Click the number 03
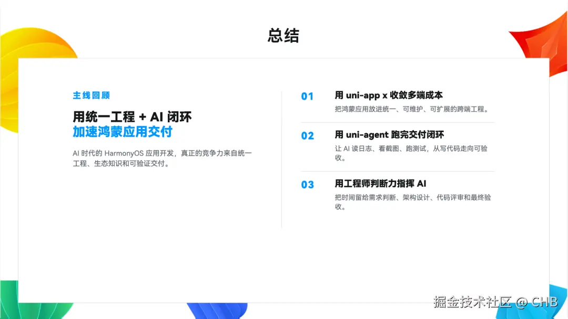 308,185
